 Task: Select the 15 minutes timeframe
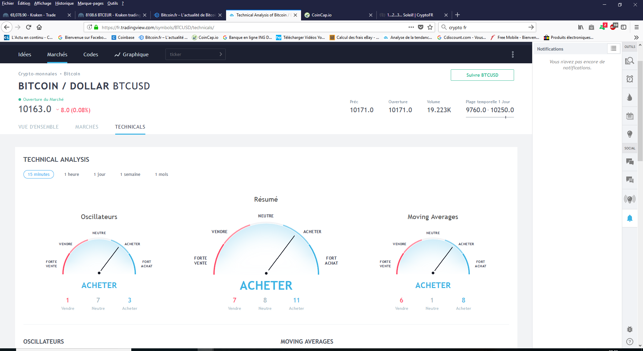(39, 174)
